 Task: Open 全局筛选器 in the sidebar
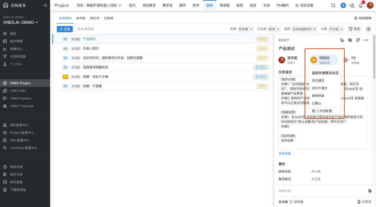tap(17, 56)
